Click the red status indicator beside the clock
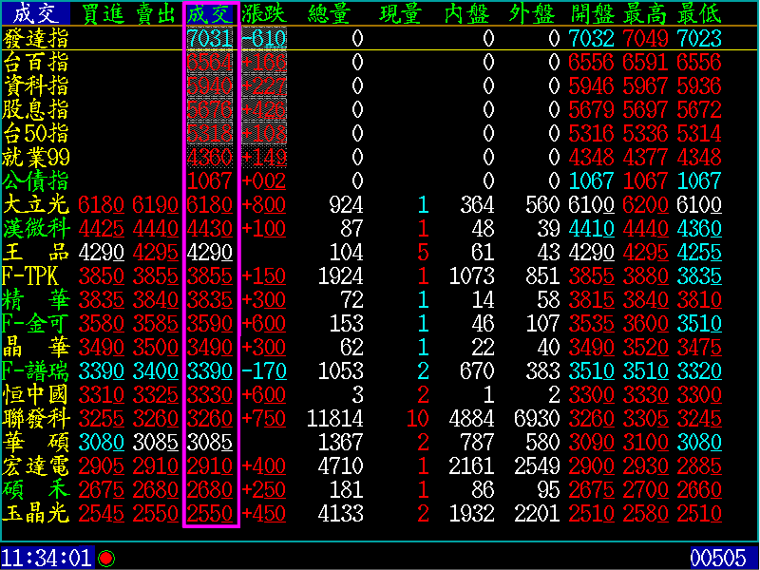 pyautogui.click(x=106, y=558)
